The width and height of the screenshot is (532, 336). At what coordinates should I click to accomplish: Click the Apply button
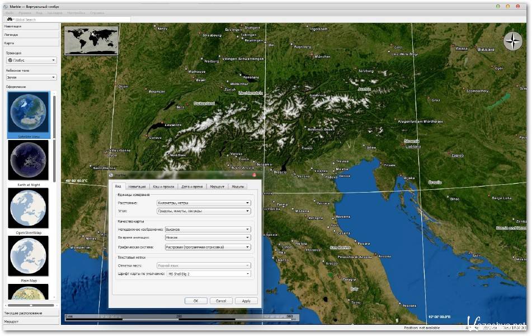246,301
